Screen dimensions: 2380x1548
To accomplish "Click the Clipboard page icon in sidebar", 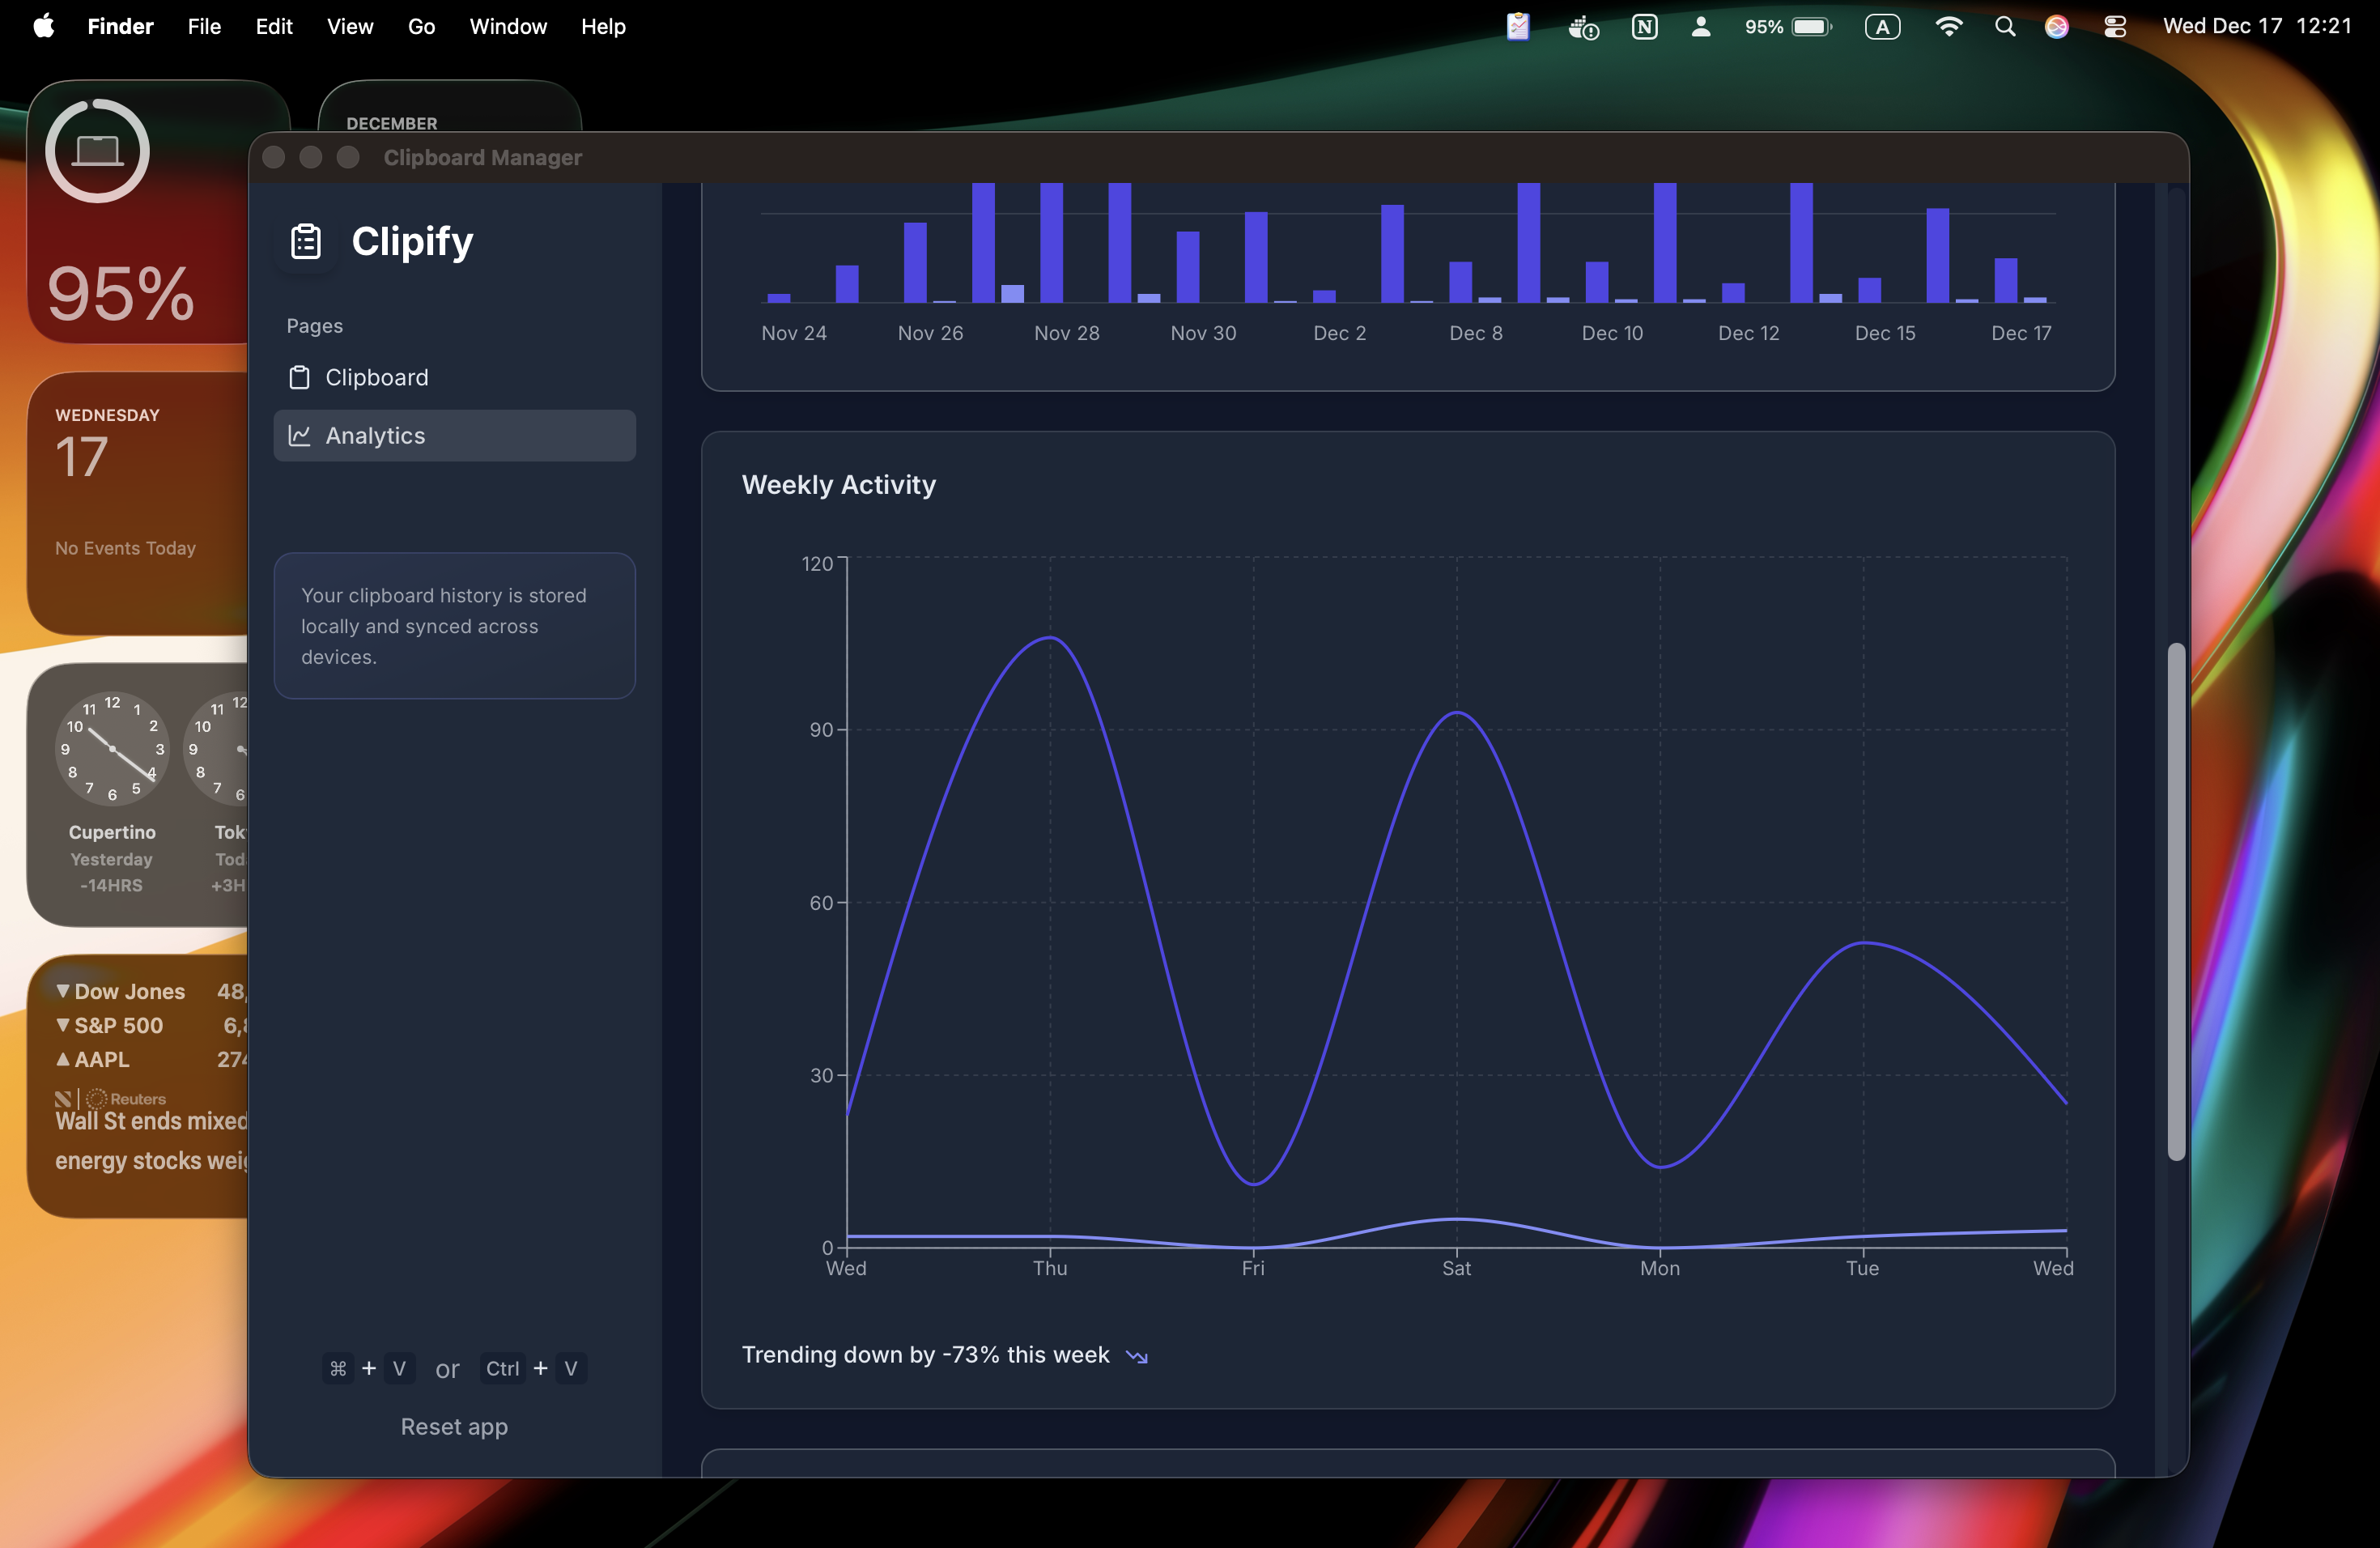I will tap(299, 377).
